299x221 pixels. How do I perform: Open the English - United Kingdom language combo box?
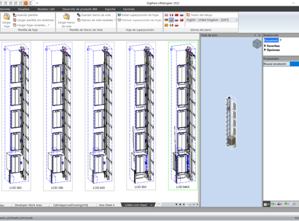[212, 20]
